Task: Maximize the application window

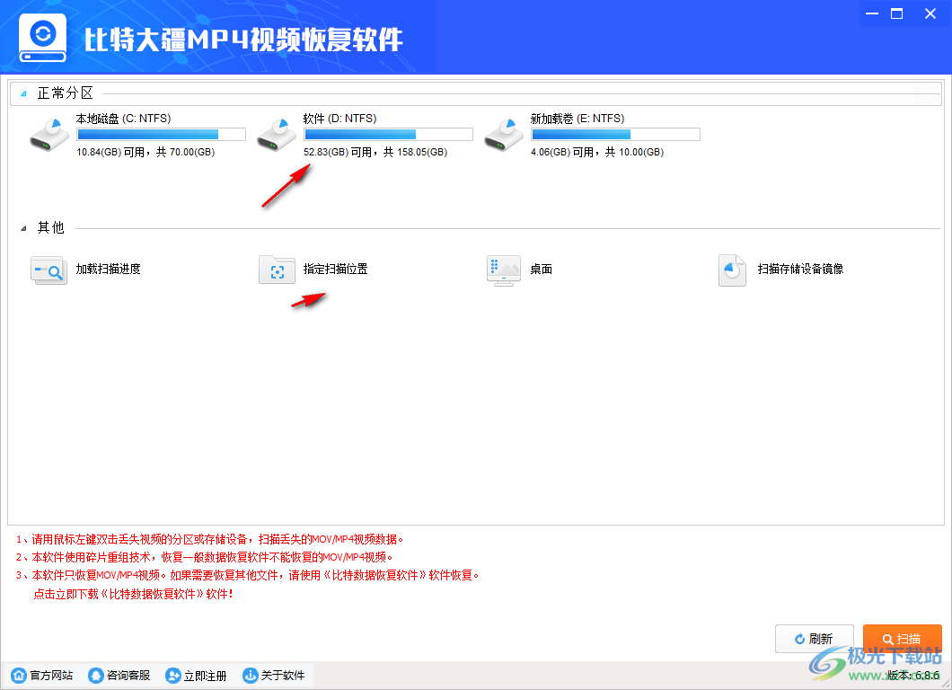Action: coord(896,13)
